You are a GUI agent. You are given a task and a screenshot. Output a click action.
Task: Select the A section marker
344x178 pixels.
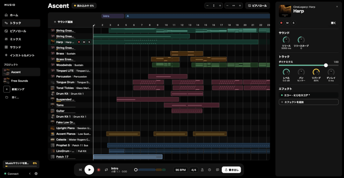pos(198,16)
